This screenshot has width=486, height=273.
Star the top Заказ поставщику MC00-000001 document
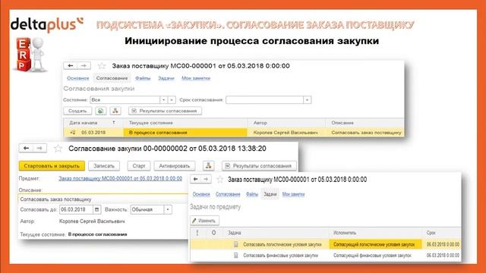102,66
